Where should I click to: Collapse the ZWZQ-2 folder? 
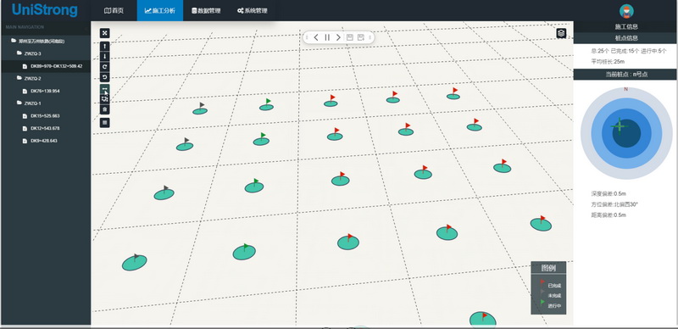[29, 79]
